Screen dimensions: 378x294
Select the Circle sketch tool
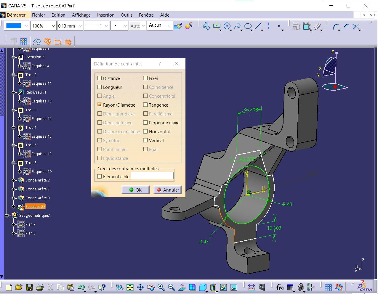(227, 26)
